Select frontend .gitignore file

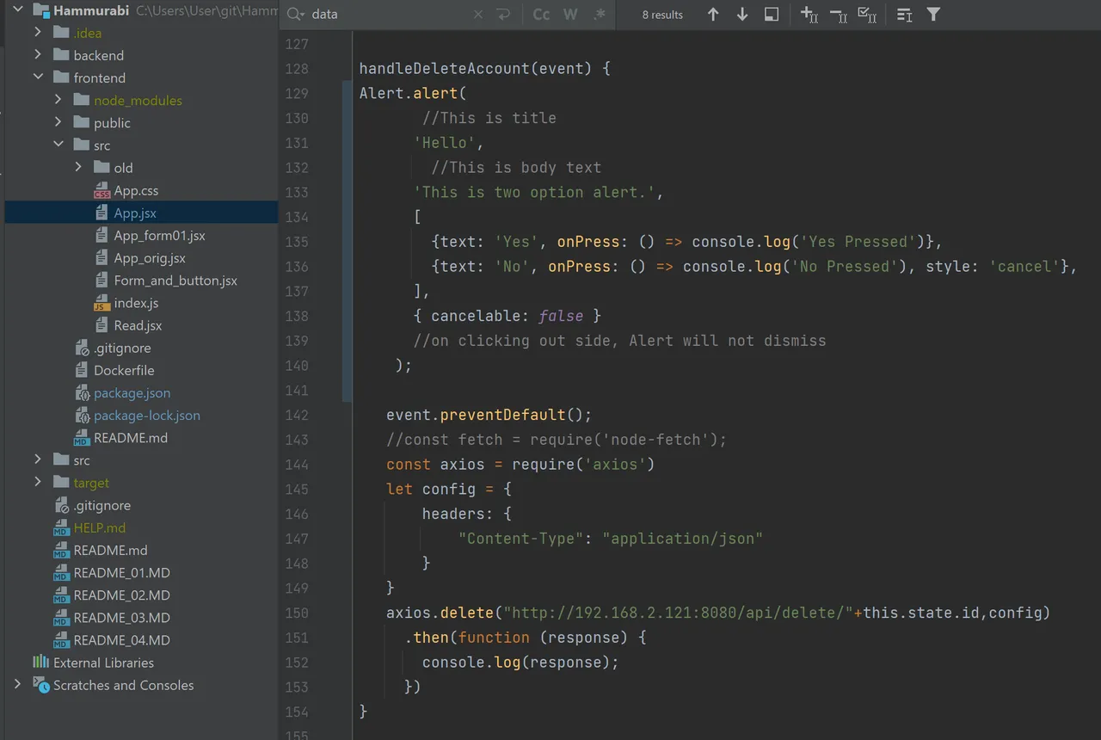122,348
